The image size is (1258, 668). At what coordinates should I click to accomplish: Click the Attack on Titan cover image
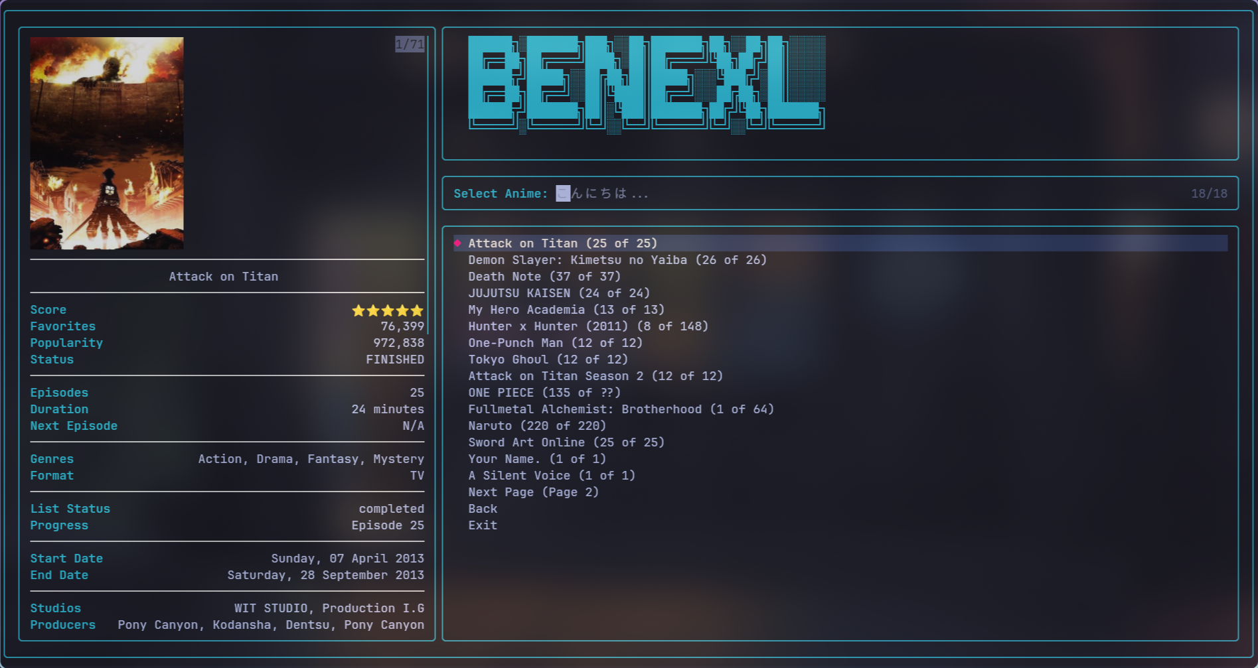click(107, 143)
